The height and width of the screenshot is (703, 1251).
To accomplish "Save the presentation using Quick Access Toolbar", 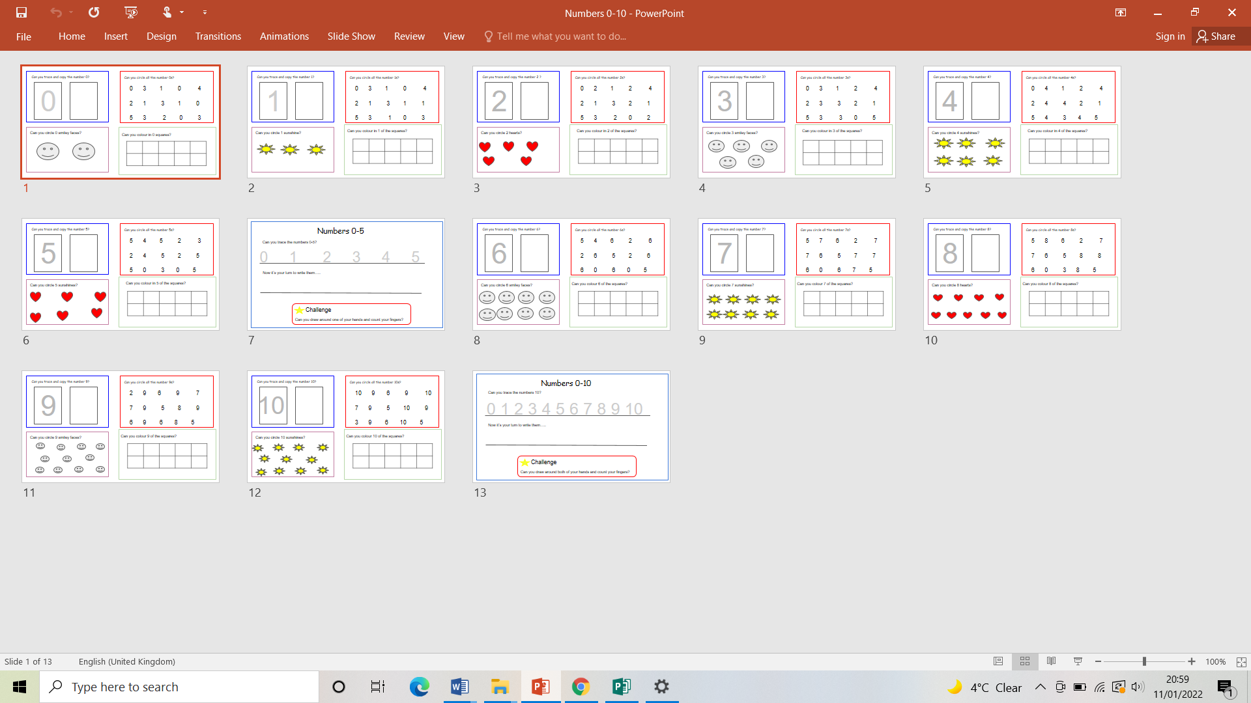I will (x=21, y=12).
